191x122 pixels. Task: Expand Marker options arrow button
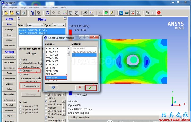(64, 107)
